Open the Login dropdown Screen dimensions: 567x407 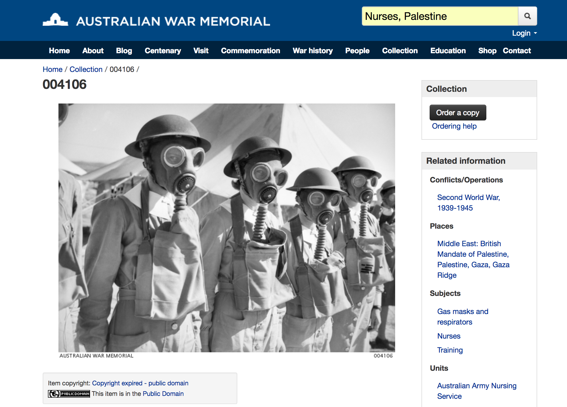click(x=524, y=33)
